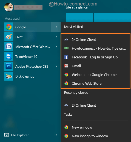Screen dimensions: 131x142
Task: Click the Most visited heading
Action: [74, 27]
